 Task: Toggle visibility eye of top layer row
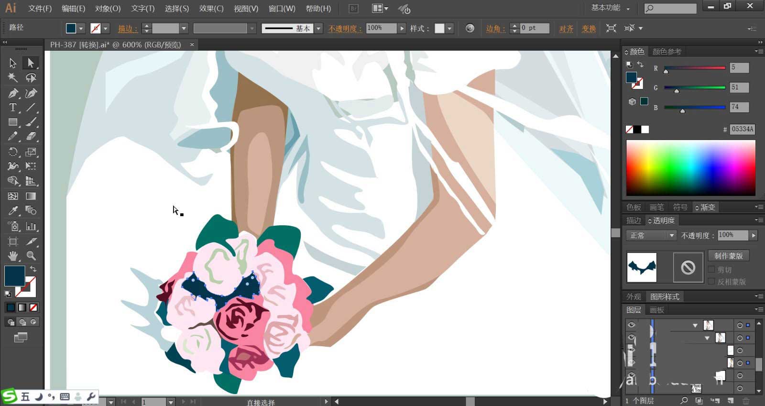click(x=631, y=325)
